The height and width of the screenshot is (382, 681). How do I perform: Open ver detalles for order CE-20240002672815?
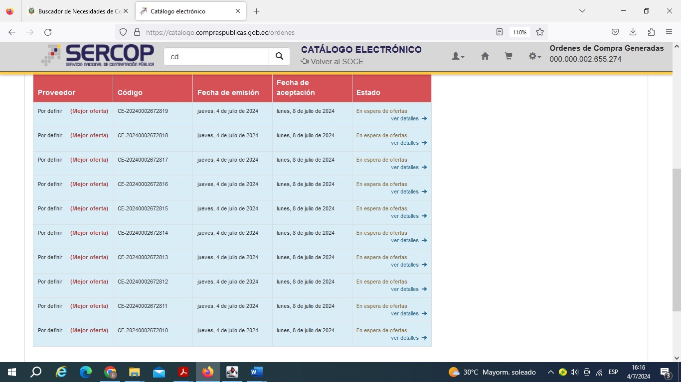405,216
